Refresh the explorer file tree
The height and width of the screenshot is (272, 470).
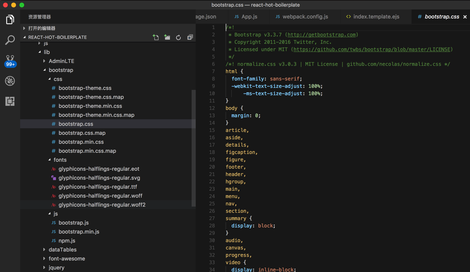coord(179,37)
